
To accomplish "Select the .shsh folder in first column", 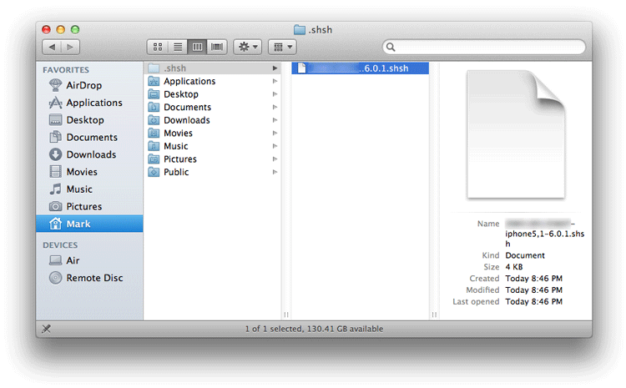I will click(176, 68).
